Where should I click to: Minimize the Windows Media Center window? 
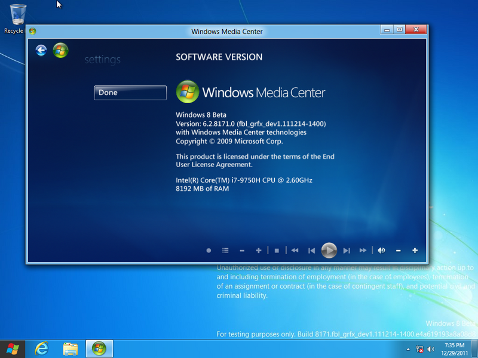[387, 29]
